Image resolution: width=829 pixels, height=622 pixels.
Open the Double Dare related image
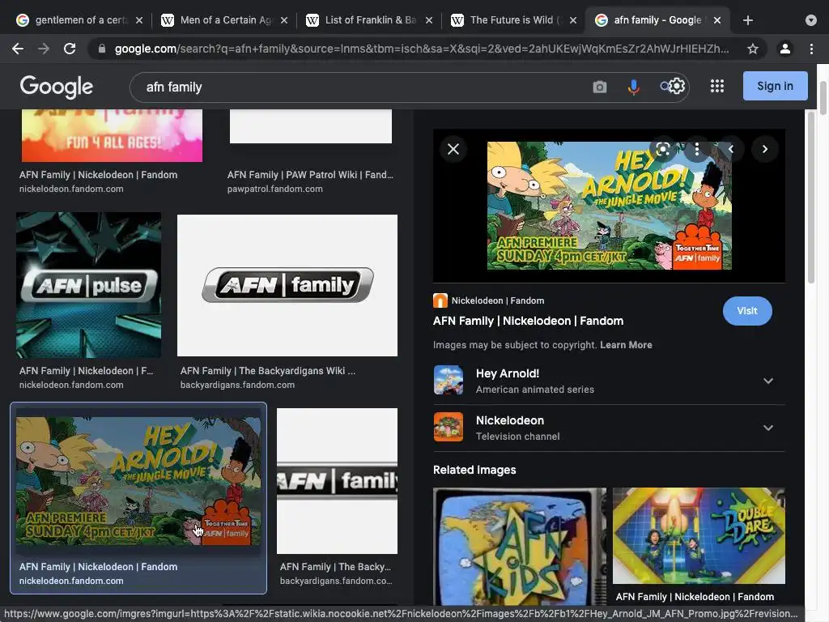tap(699, 535)
